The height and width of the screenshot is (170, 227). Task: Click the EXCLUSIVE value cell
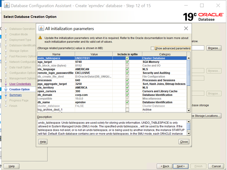94,73
